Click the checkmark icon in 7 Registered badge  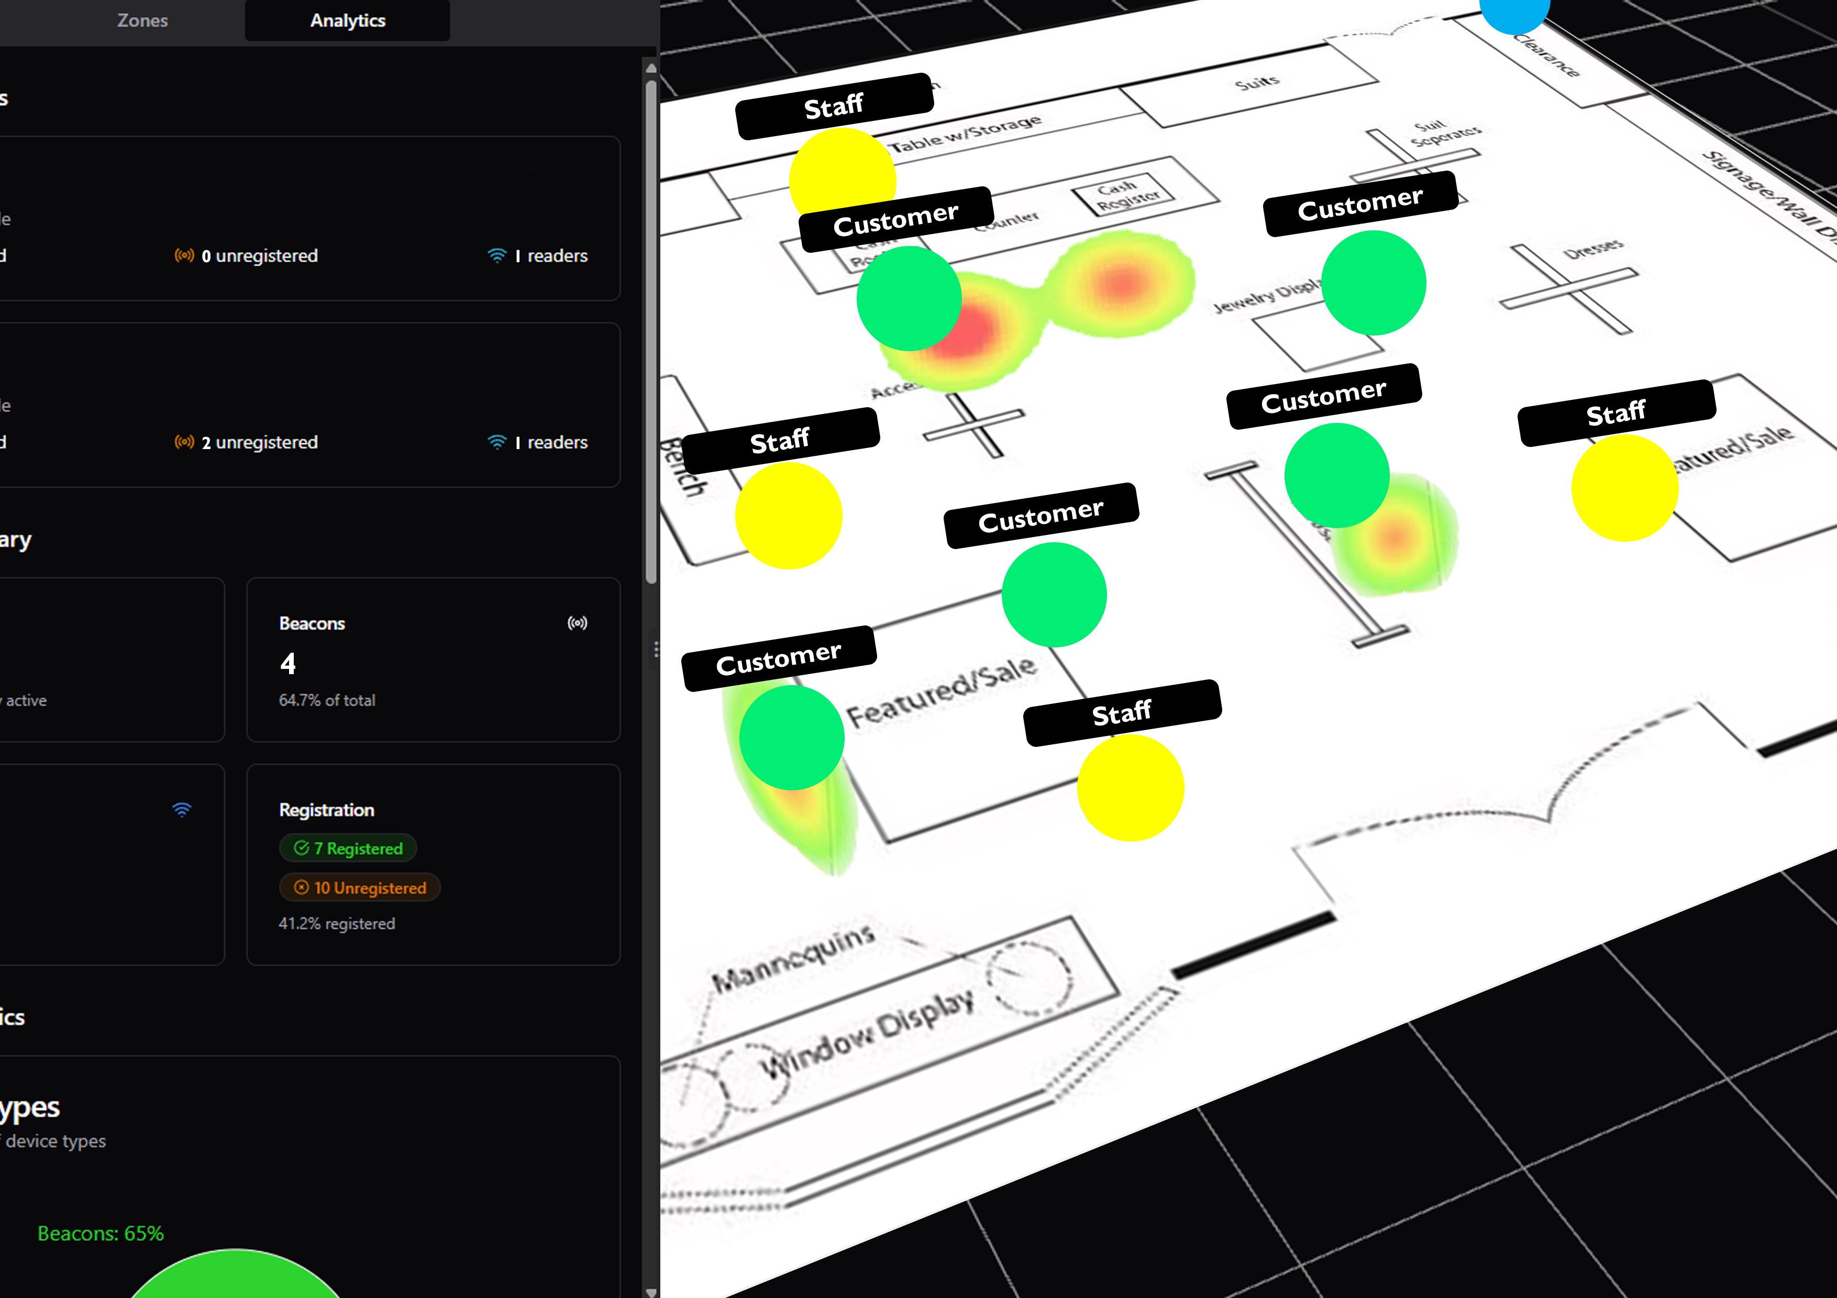pos(302,848)
